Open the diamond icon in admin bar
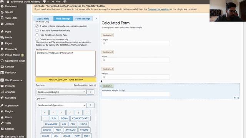 pos(65,2)
